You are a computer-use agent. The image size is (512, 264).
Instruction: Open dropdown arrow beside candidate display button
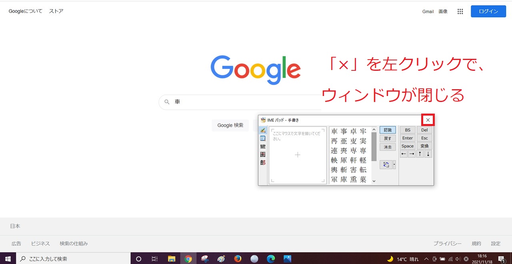[x=394, y=165]
